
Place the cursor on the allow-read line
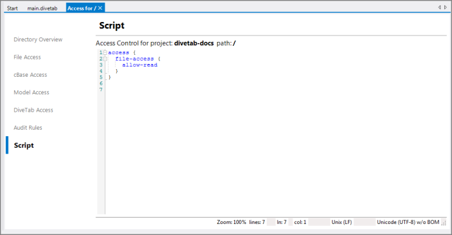140,65
